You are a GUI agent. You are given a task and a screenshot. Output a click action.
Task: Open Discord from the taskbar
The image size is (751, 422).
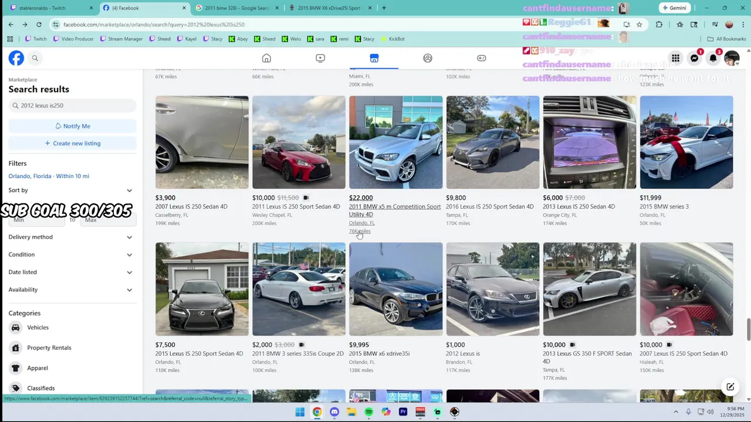pos(334,412)
